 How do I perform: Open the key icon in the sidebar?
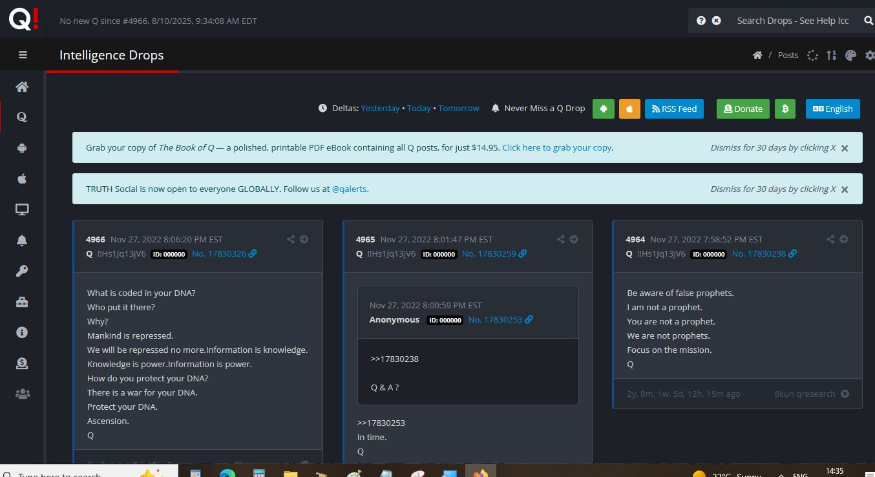(22, 271)
